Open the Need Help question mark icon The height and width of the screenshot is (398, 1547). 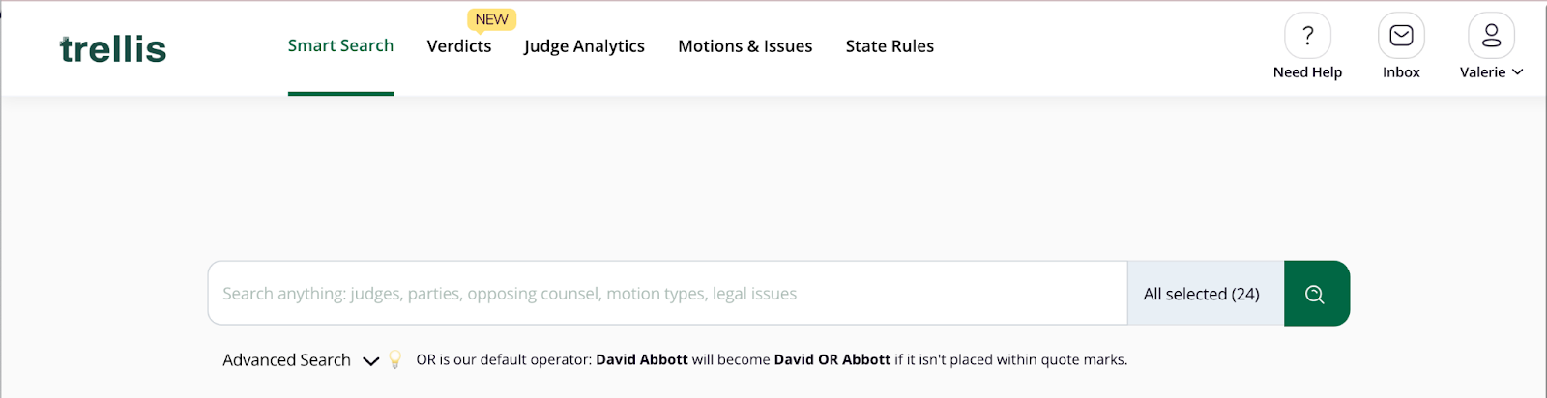(1307, 36)
